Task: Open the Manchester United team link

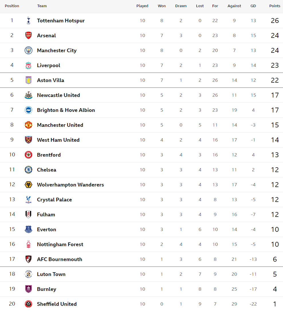Action: [x=60, y=125]
